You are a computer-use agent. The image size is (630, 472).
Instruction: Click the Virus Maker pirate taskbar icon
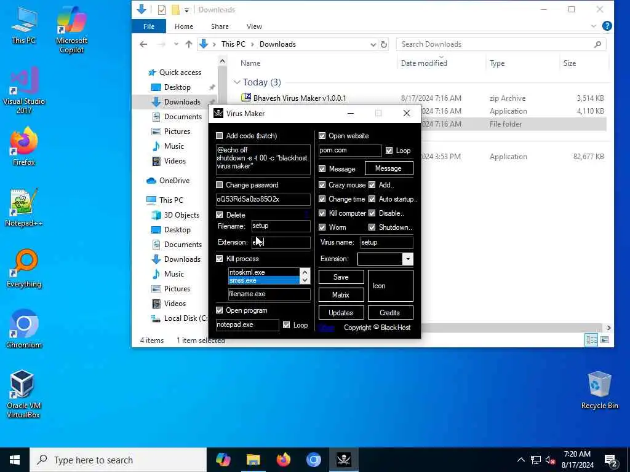click(343, 460)
